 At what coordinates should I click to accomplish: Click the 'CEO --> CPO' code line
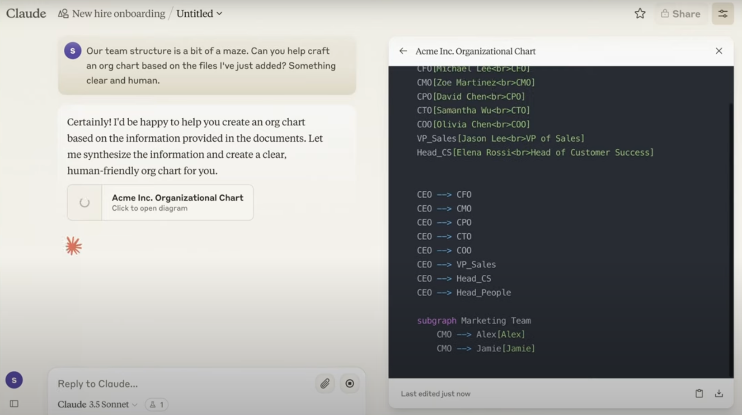[444, 223]
